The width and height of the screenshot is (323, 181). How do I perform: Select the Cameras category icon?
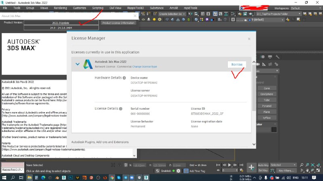point(258,64)
